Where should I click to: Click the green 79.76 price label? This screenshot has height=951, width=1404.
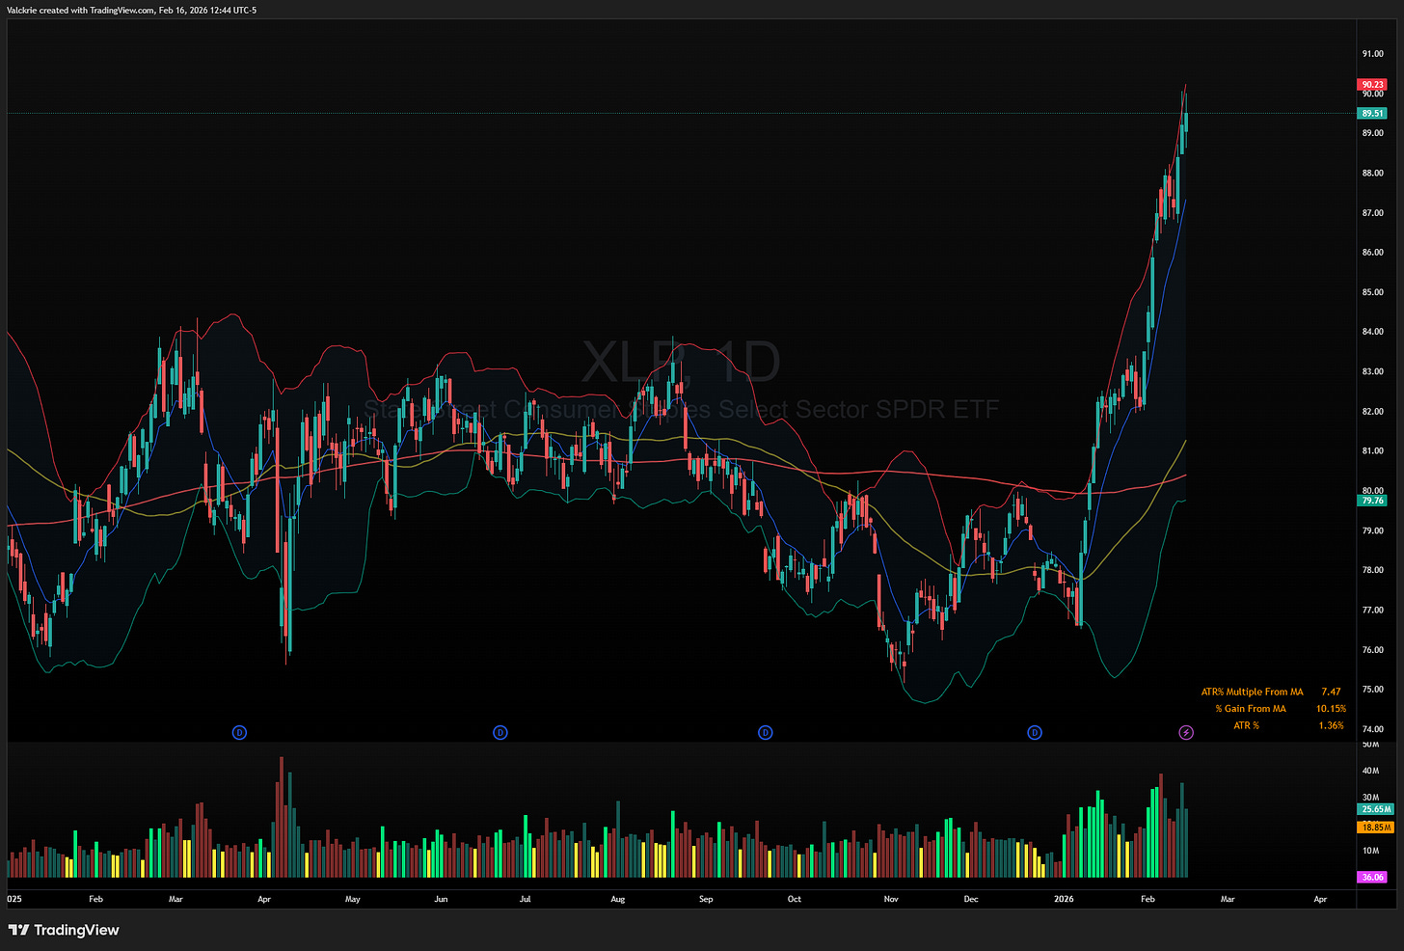pyautogui.click(x=1372, y=501)
